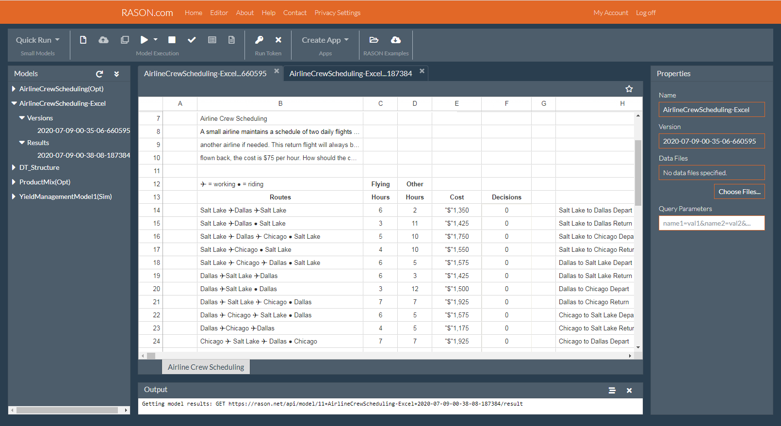Viewport: 781px width, 426px height.
Task: Expand the ProductMix(Opt) model tree node
Action: 14,182
